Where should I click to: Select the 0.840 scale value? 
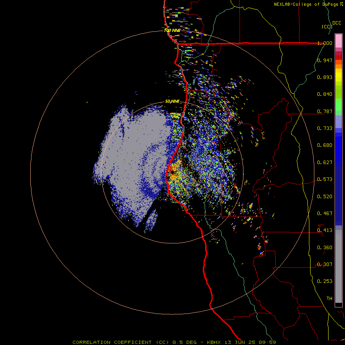[325, 94]
